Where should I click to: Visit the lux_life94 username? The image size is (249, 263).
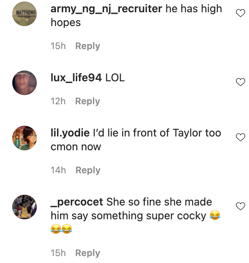[76, 78]
